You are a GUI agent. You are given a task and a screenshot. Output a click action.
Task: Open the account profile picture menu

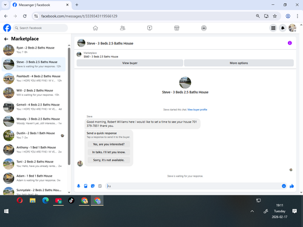pos(292,28)
